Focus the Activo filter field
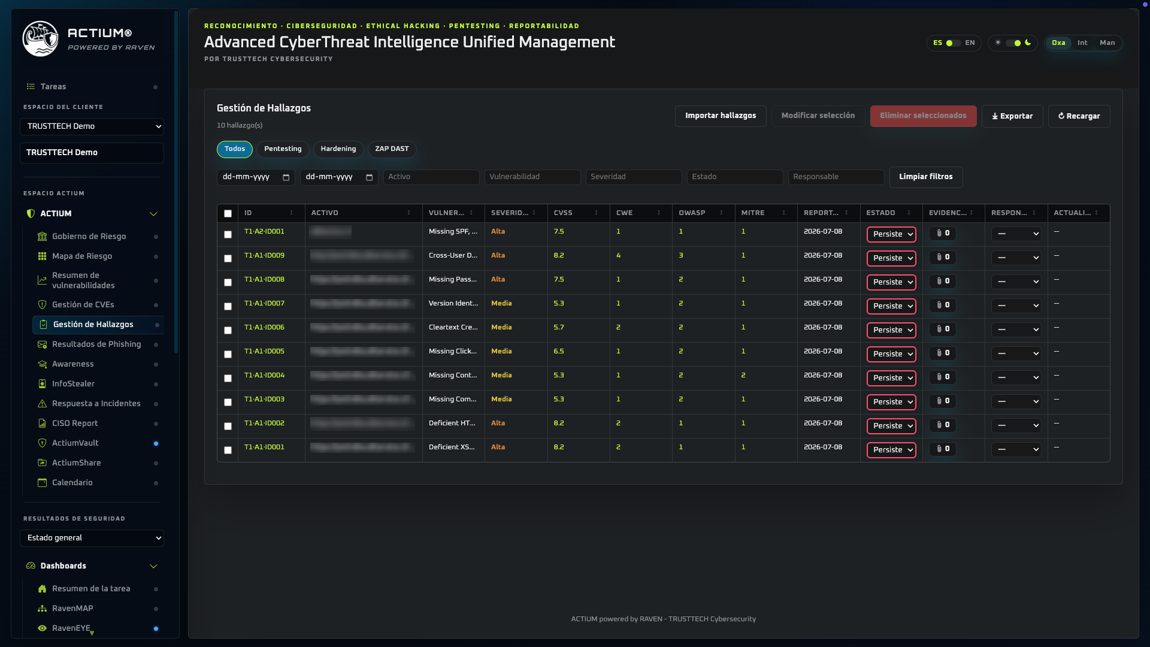This screenshot has width=1150, height=647. (431, 177)
